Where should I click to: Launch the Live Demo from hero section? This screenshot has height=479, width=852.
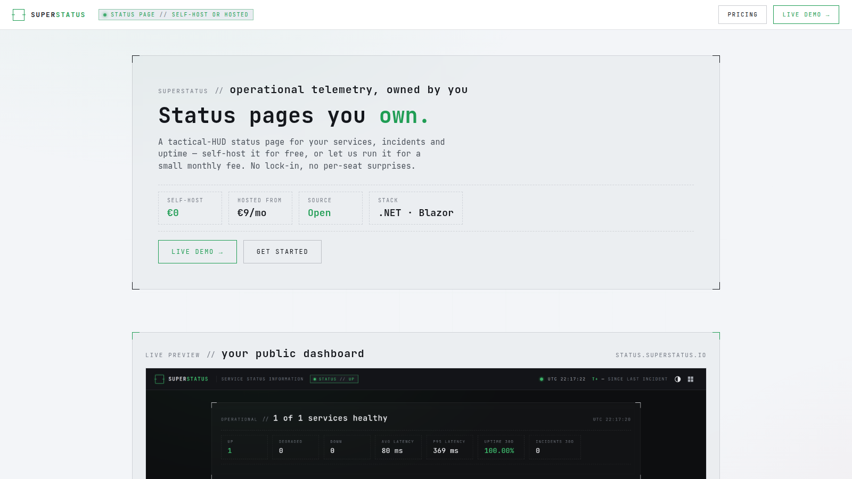click(x=198, y=252)
